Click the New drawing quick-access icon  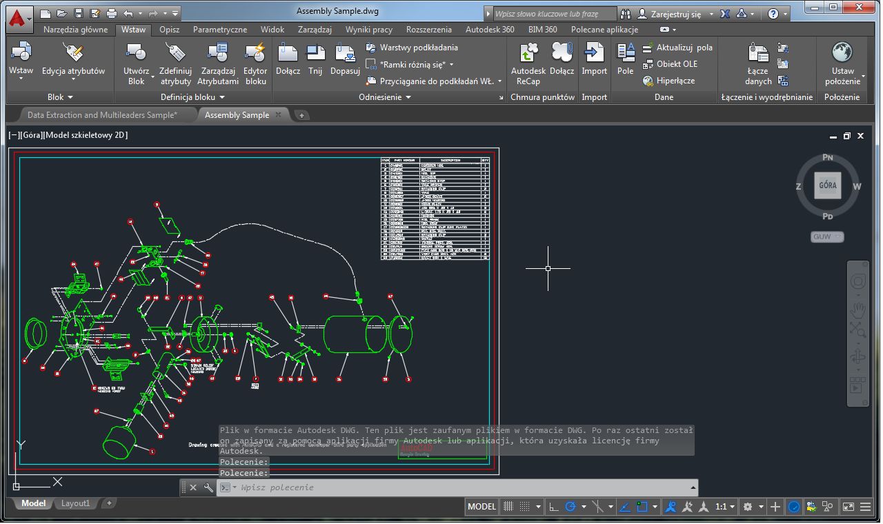point(46,13)
